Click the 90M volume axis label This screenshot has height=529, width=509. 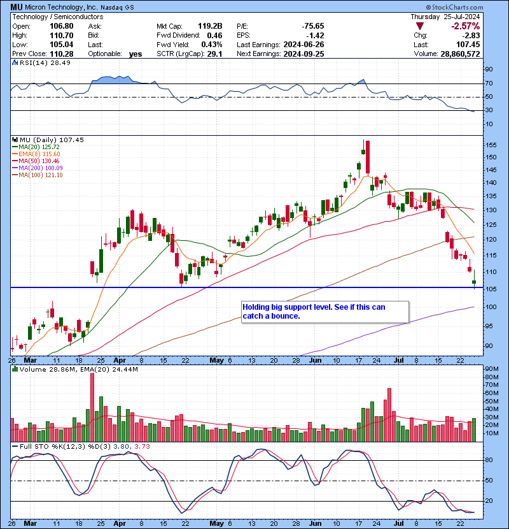pyautogui.click(x=492, y=369)
